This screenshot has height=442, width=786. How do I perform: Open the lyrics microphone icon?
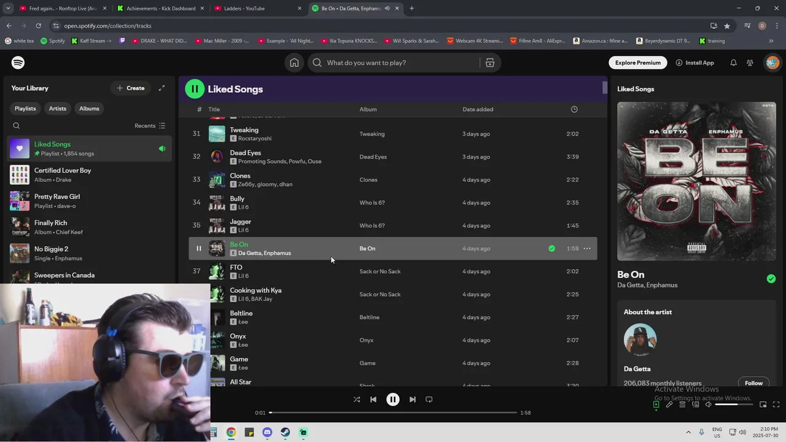[x=669, y=405]
